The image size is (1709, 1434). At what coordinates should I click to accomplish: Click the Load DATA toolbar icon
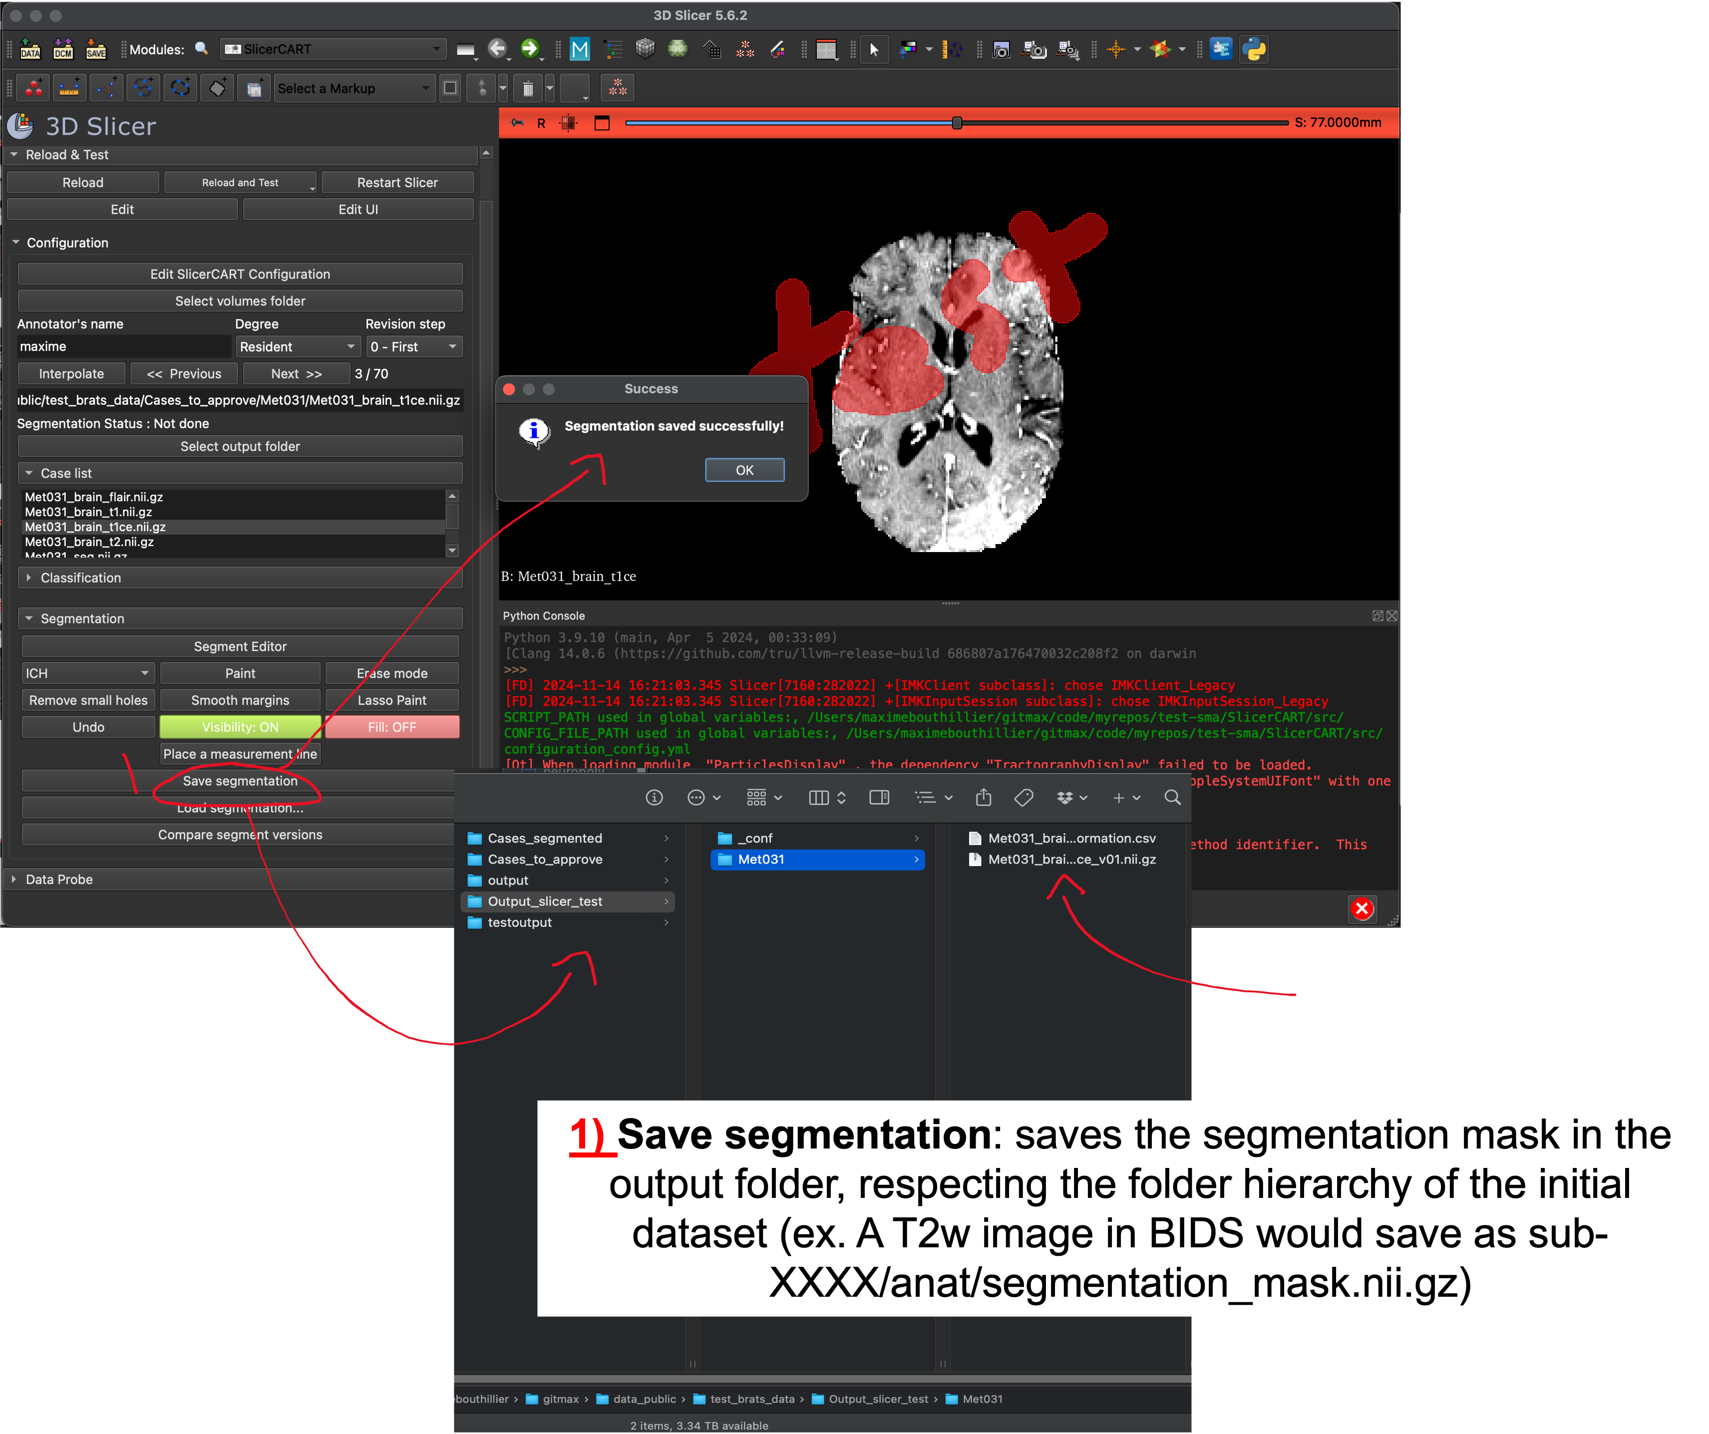tap(30, 49)
